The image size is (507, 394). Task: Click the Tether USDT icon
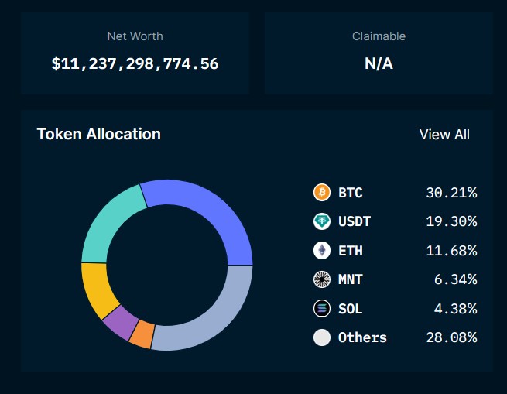click(321, 221)
